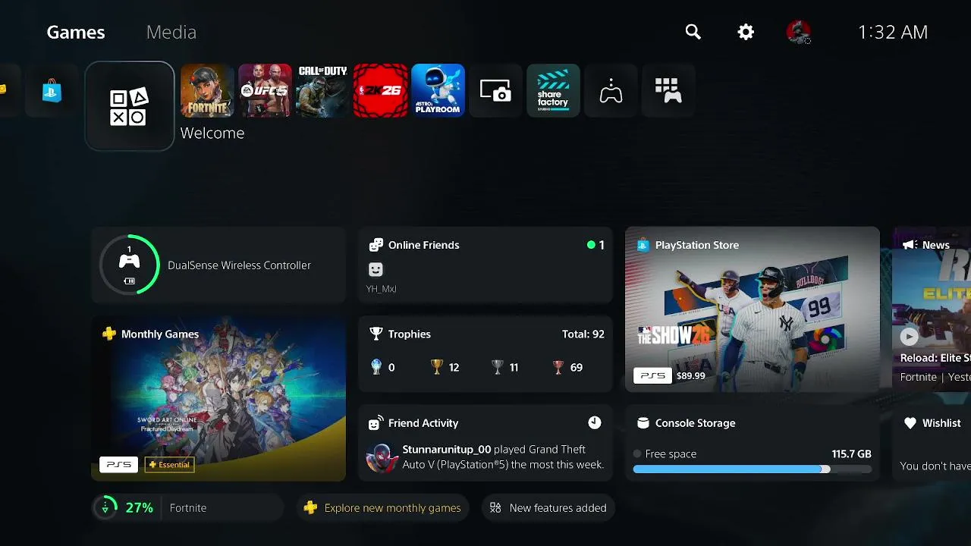Click the Friend Activity clock icon
This screenshot has width=971, height=546.
click(595, 423)
